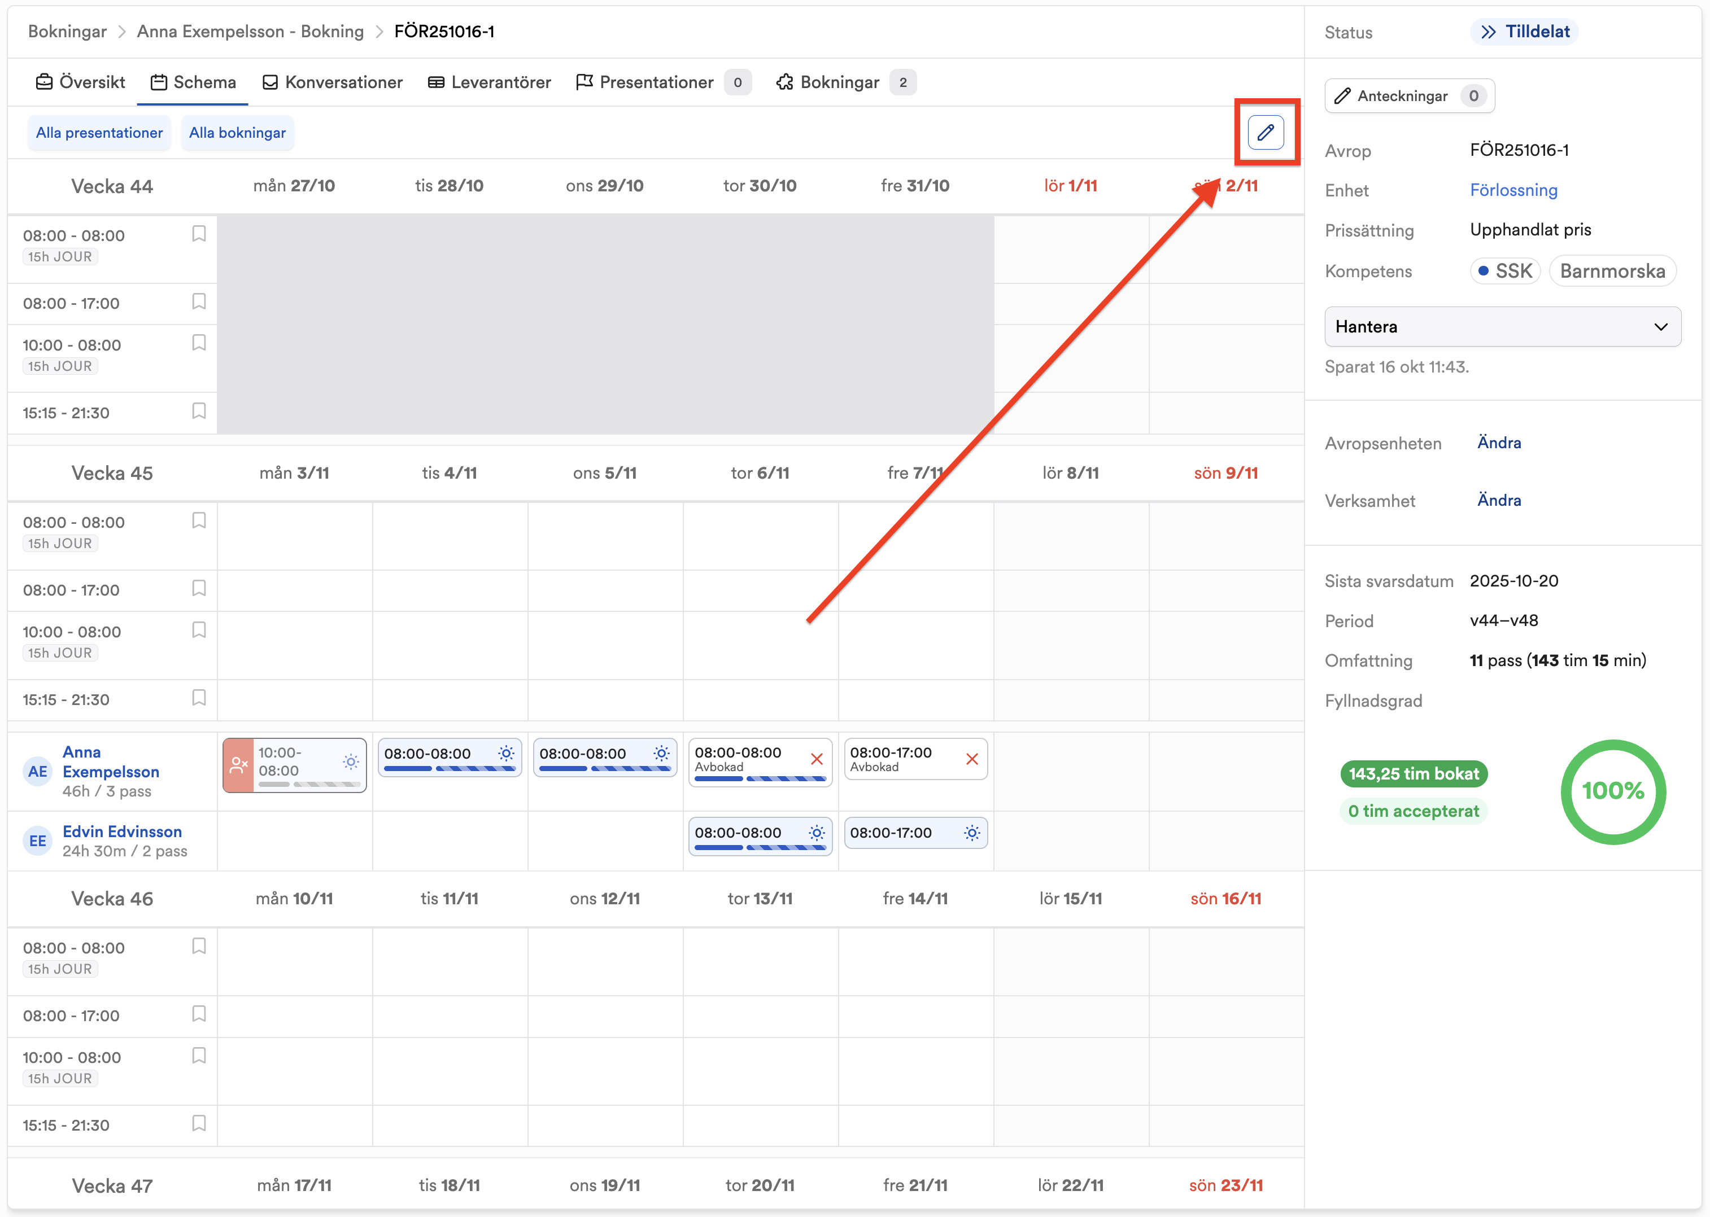Go to the Leverantörer tab
Viewport: 1710px width, 1217px height.
point(489,82)
